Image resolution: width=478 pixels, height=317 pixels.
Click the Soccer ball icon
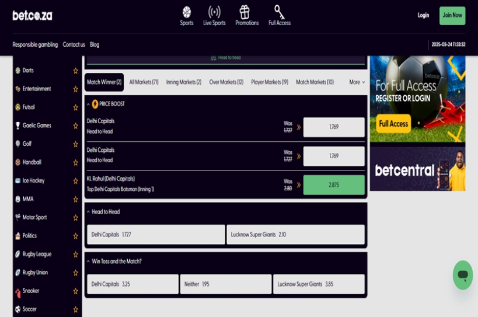point(18,309)
